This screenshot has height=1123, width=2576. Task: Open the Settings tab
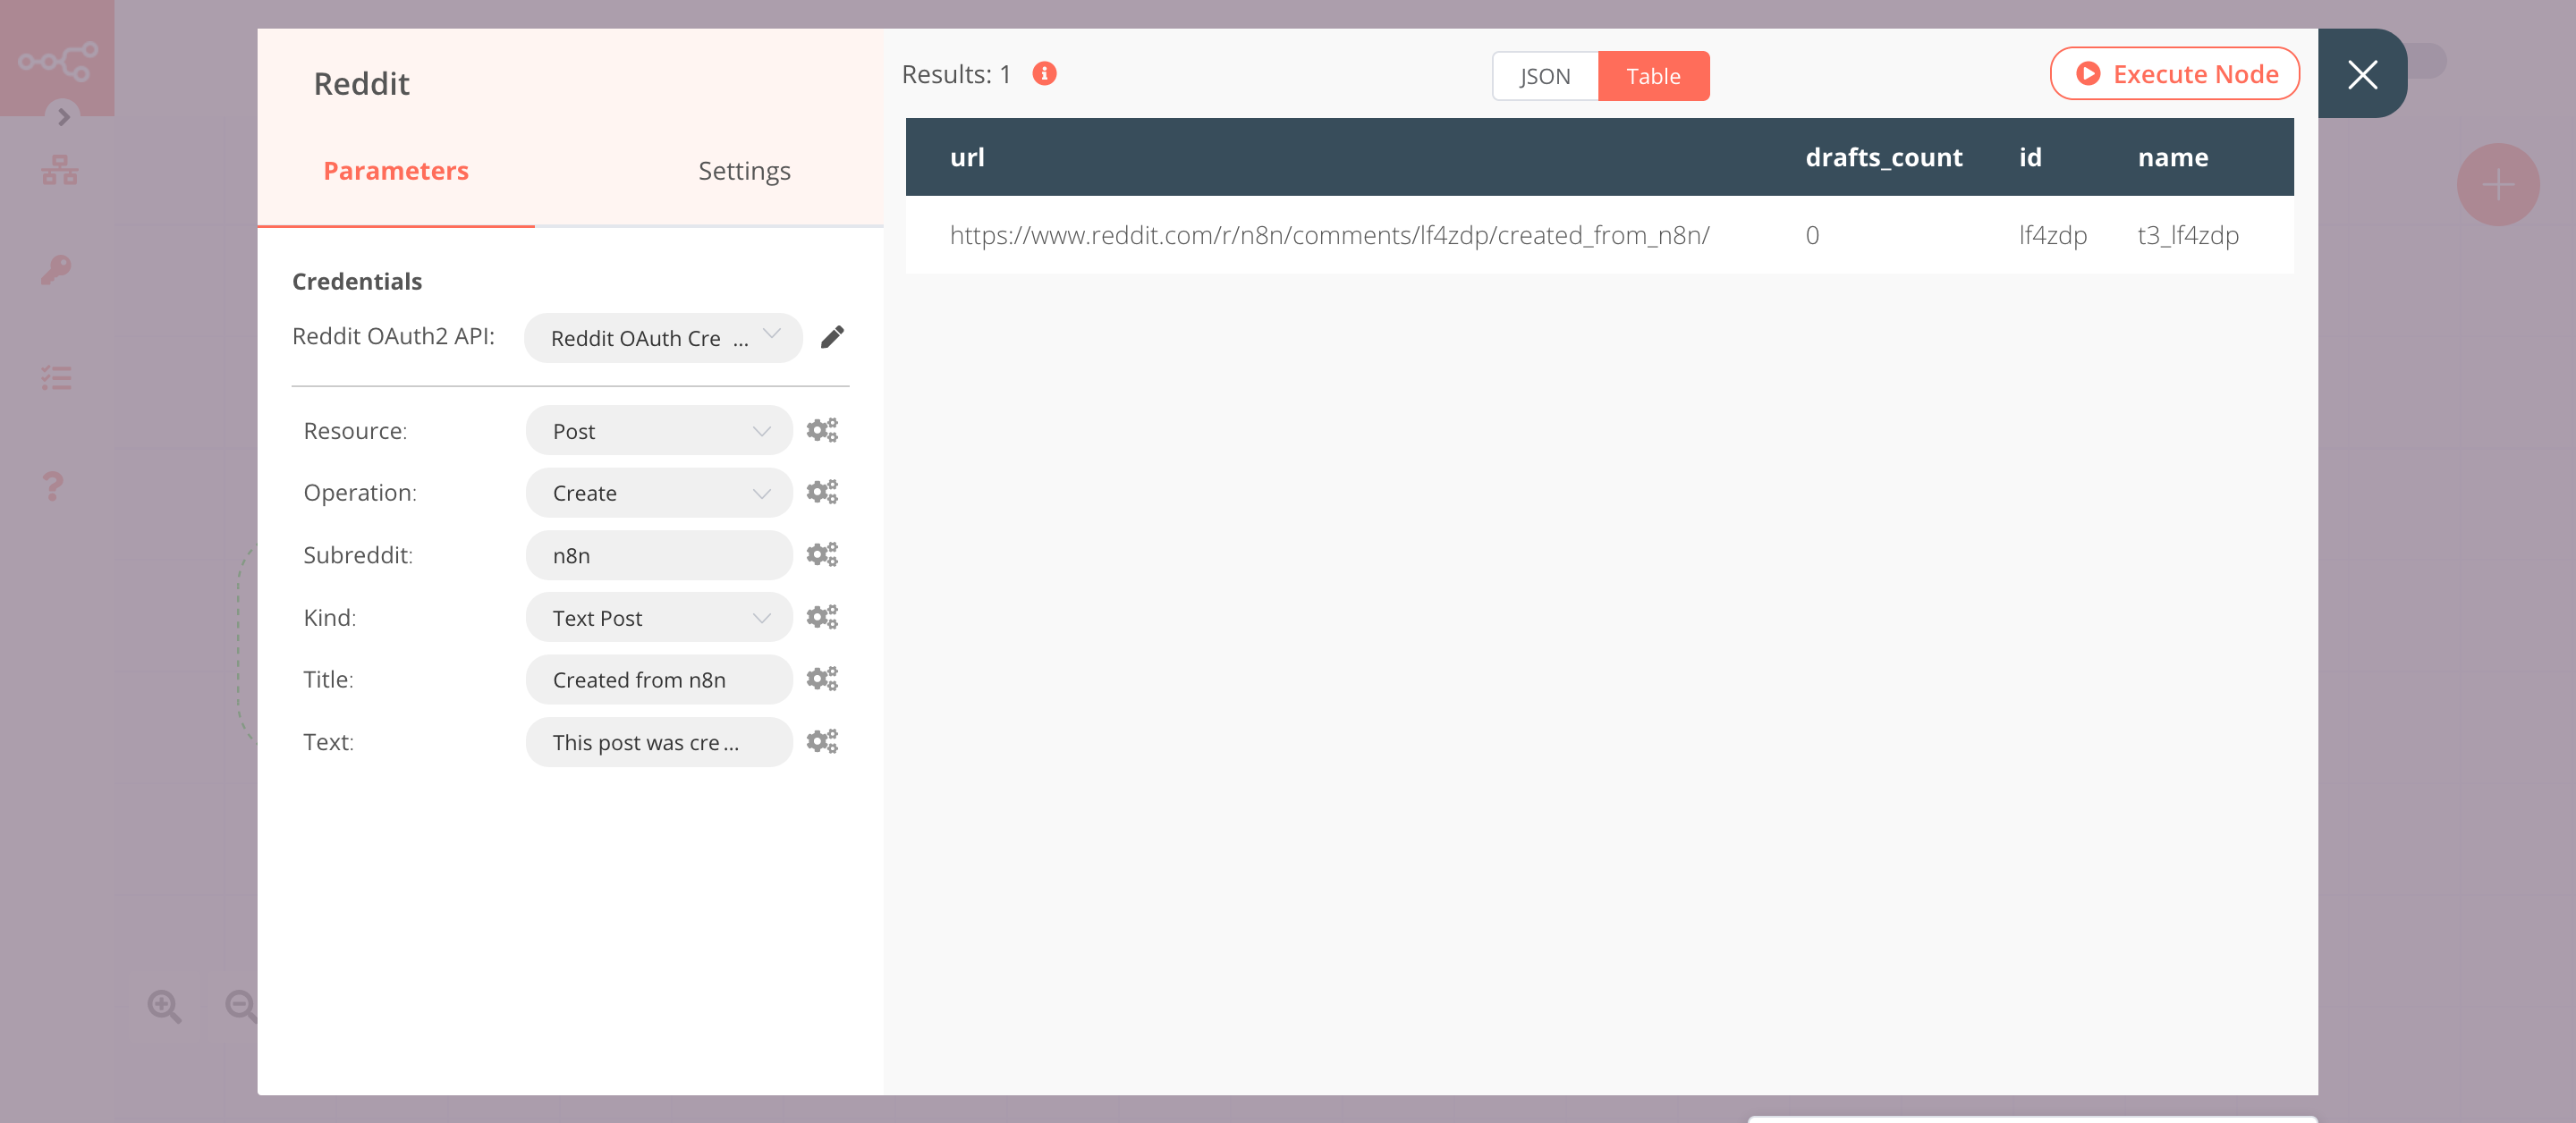(x=742, y=171)
